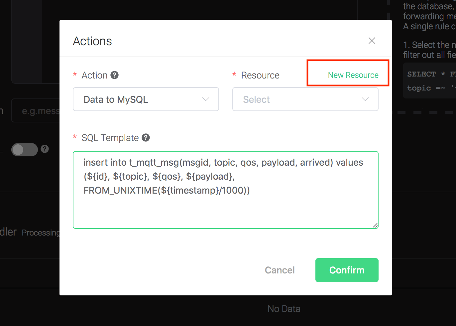Open the Resource Select dropdown
Image resolution: width=456 pixels, height=326 pixels.
click(x=305, y=99)
